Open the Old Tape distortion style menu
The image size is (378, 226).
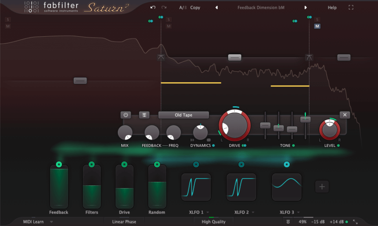click(183, 115)
